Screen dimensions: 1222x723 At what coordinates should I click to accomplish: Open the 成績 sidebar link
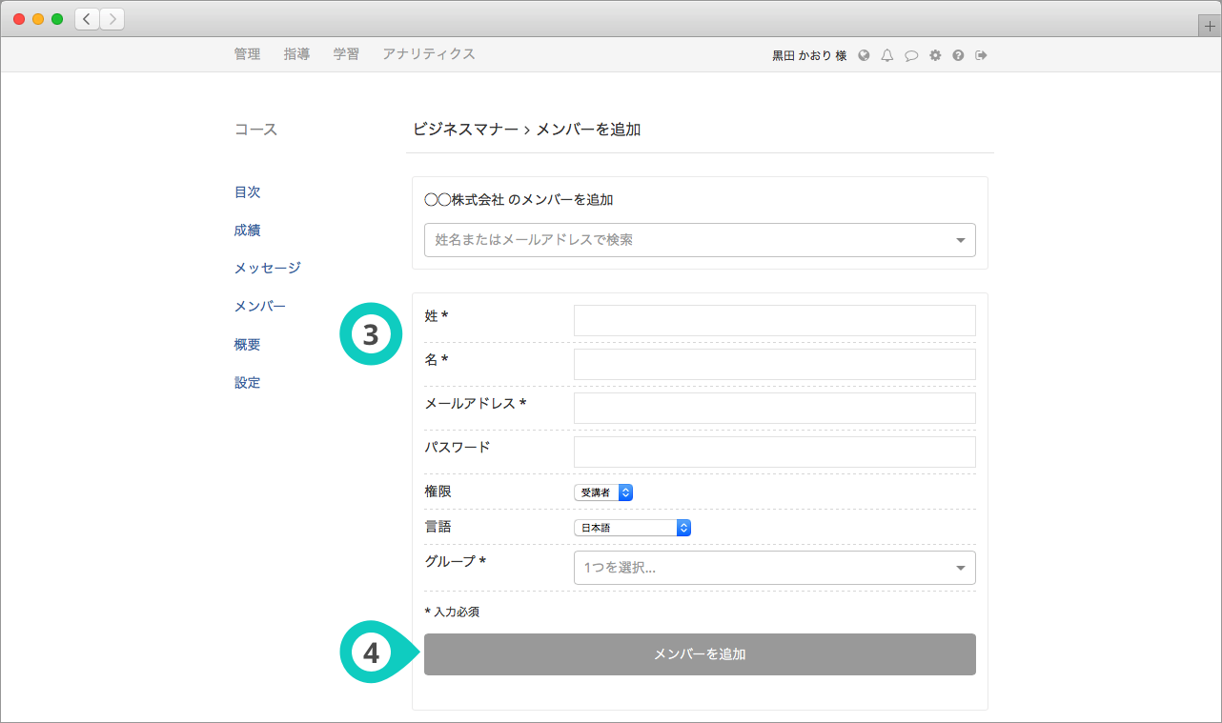[247, 231]
